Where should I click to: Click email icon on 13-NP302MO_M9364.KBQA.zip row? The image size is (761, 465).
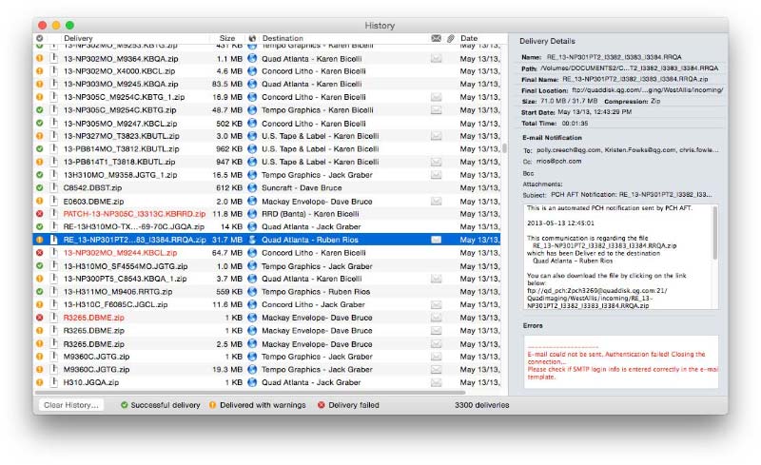tap(437, 58)
